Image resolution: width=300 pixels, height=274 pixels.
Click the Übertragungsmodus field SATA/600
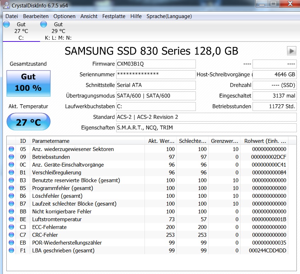156,96
